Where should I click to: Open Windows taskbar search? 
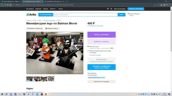coord(6,94)
